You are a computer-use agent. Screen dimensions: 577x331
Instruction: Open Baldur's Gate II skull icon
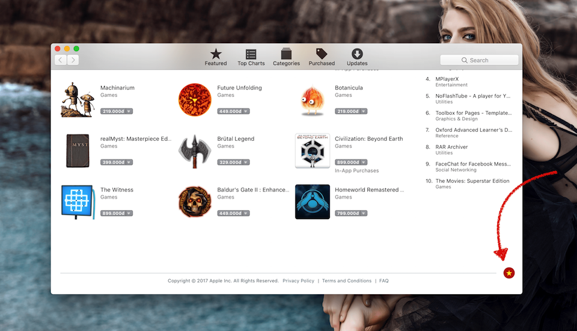pos(195,202)
